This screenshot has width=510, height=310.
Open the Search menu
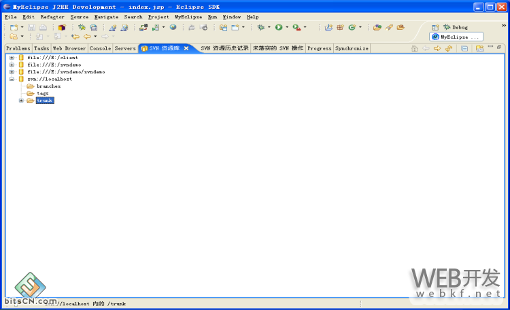pyautogui.click(x=133, y=17)
